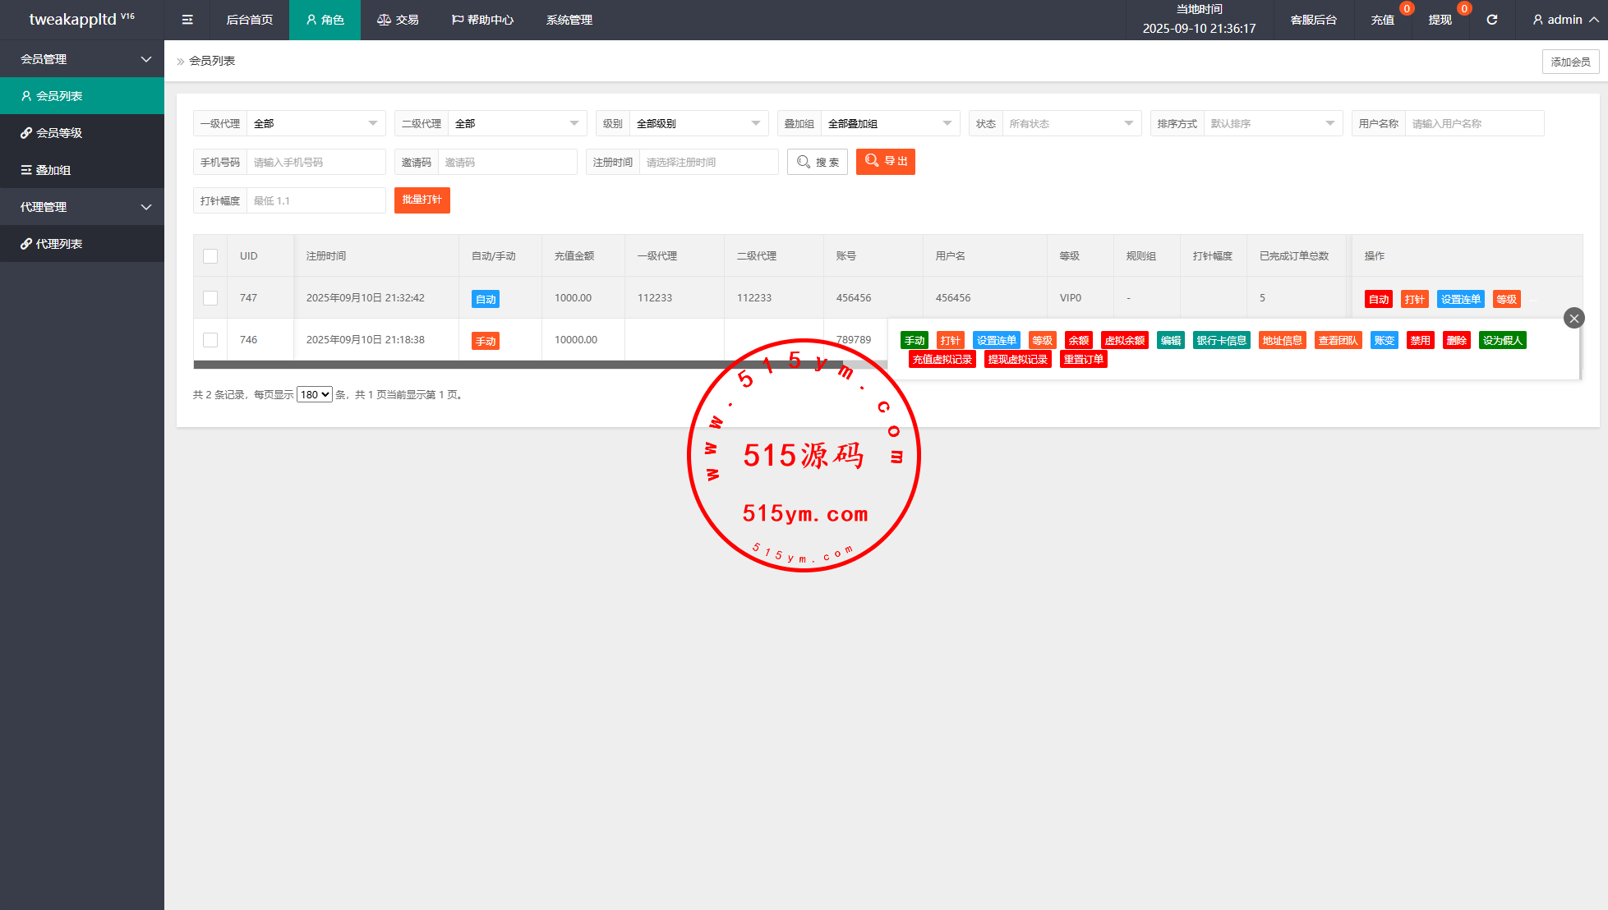Viewport: 1608px width, 910px height.
Task: Toggle the select-all checkbox in table header
Action: (210, 256)
